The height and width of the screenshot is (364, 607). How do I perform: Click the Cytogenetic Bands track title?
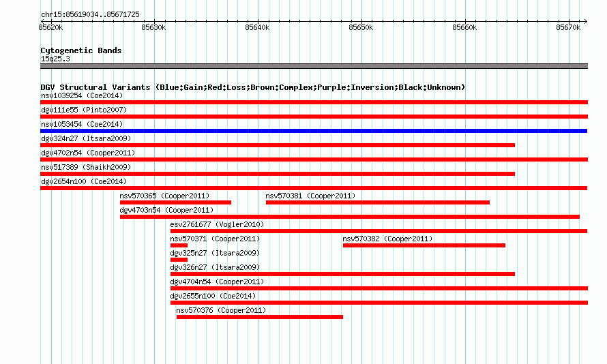tap(81, 50)
